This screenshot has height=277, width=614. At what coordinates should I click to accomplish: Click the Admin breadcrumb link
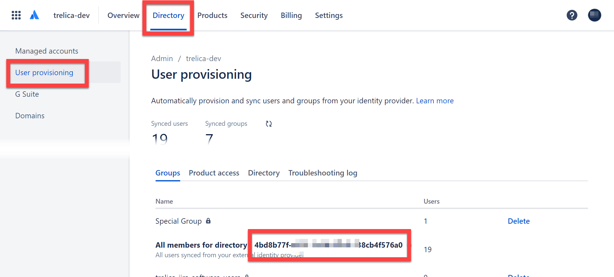[162, 59]
